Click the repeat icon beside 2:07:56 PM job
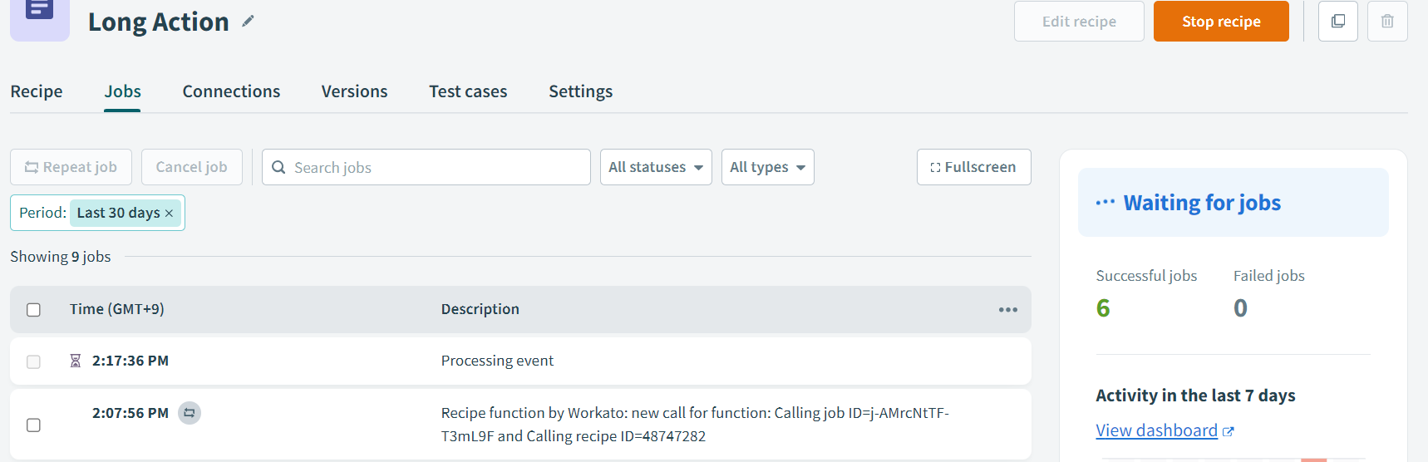 click(x=190, y=413)
